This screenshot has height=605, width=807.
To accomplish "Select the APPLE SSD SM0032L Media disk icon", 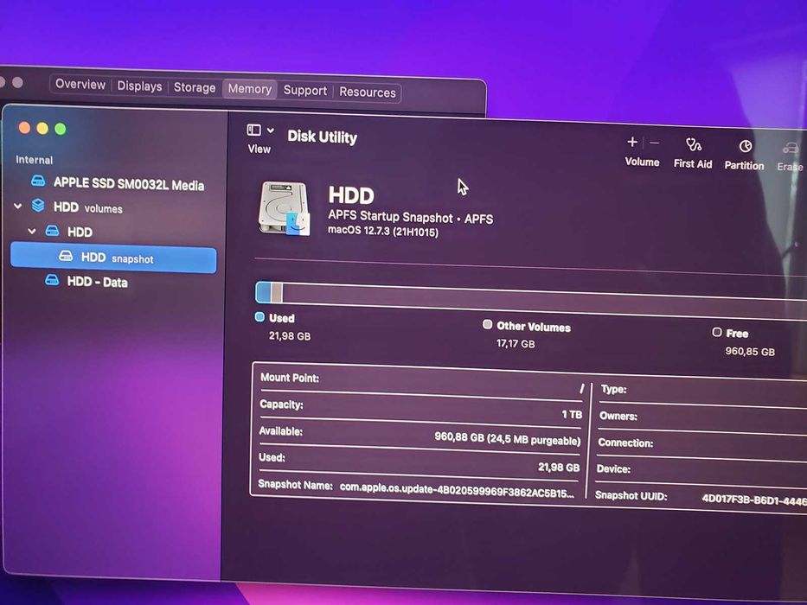I will point(38,181).
